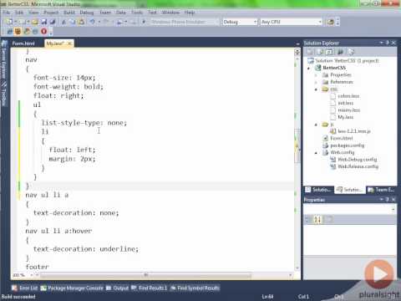Image resolution: width=401 pixels, height=301 pixels.
Task: Click the Cut toolbar icon
Action: (63, 22)
